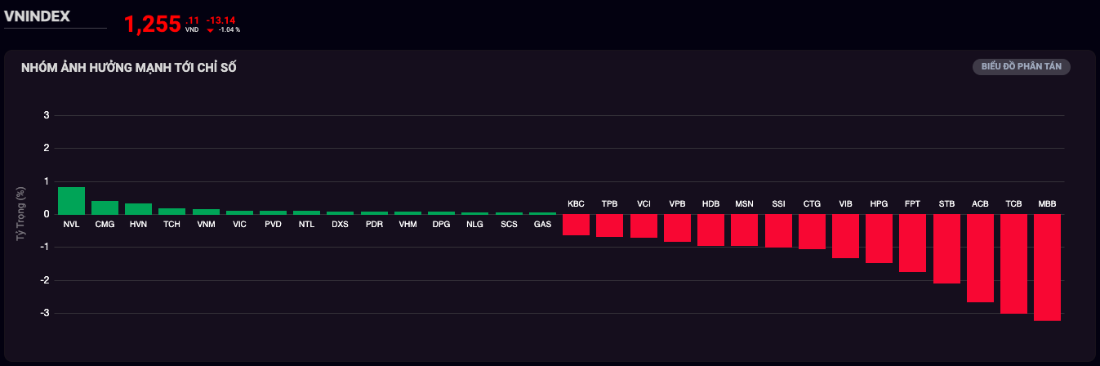Click the TCH label under the bar
The width and height of the screenshot is (1100, 366).
(x=171, y=224)
